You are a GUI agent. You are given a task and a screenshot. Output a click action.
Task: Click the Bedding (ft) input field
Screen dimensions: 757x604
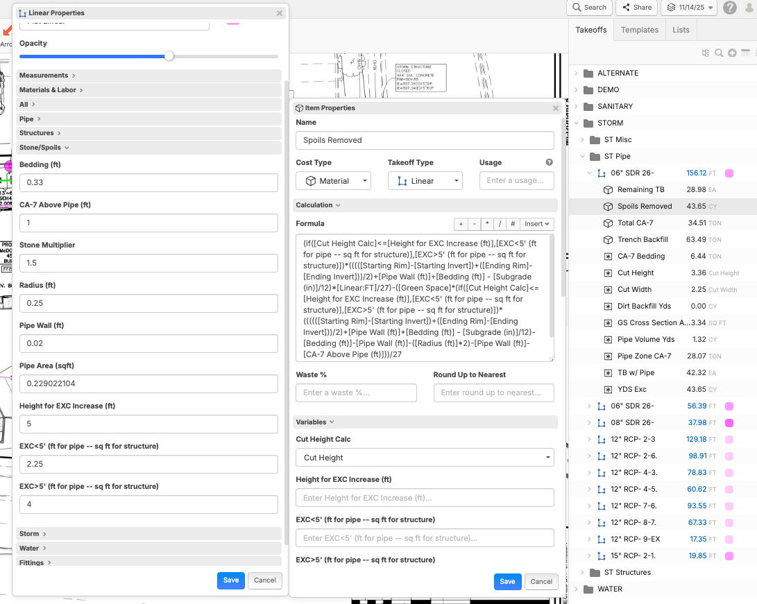coord(148,182)
